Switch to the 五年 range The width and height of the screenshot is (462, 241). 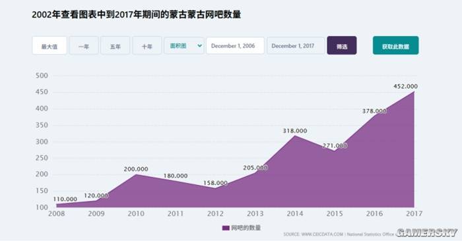(115, 46)
